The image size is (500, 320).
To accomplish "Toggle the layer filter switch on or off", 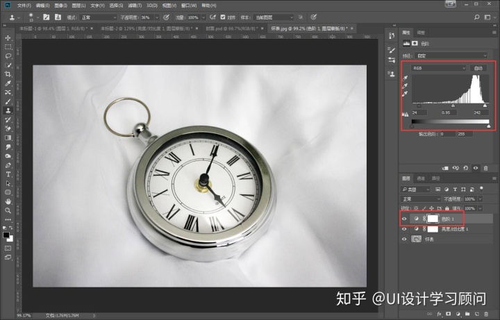I will pos(481,189).
